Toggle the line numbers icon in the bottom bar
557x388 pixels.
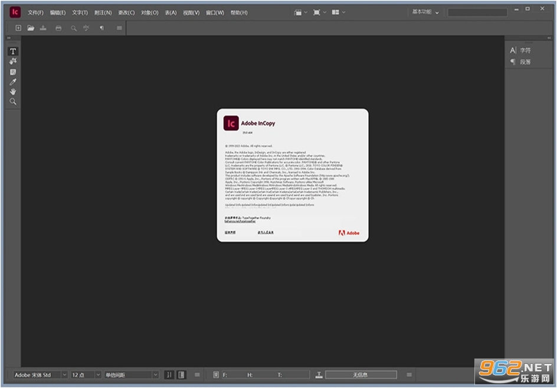pos(169,375)
